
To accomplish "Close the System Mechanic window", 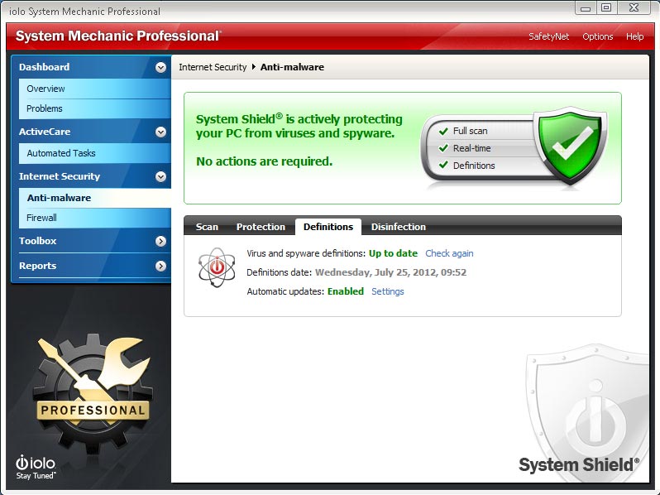I will tap(634, 8).
